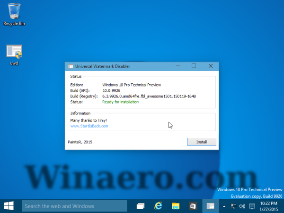The height and width of the screenshot is (213, 284).
Task: Open the Store app on the taskbar
Action: (193, 206)
